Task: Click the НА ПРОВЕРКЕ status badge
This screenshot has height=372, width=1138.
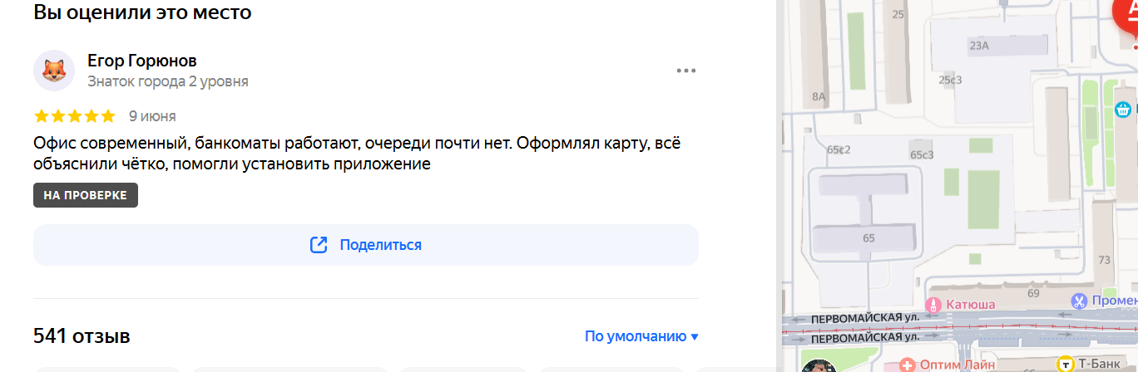Action: click(86, 195)
